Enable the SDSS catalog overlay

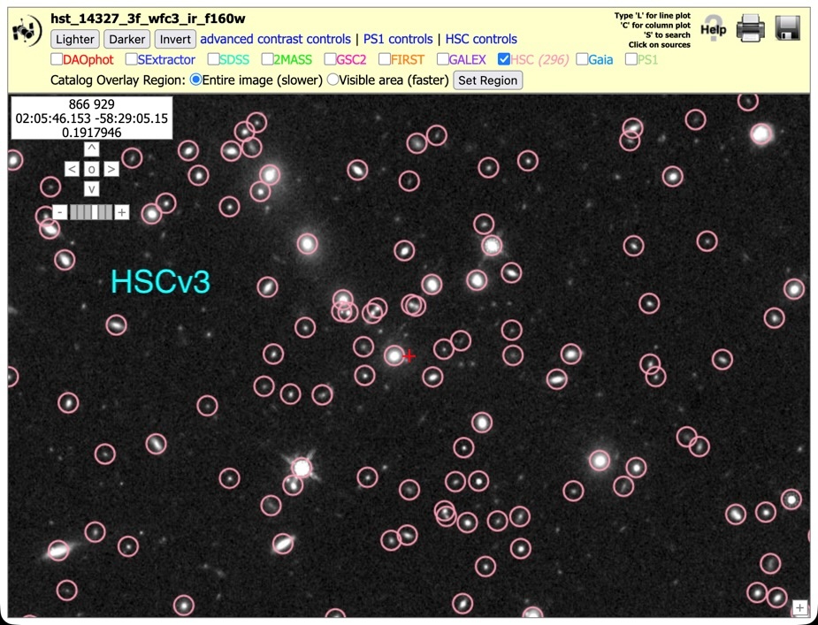click(213, 59)
